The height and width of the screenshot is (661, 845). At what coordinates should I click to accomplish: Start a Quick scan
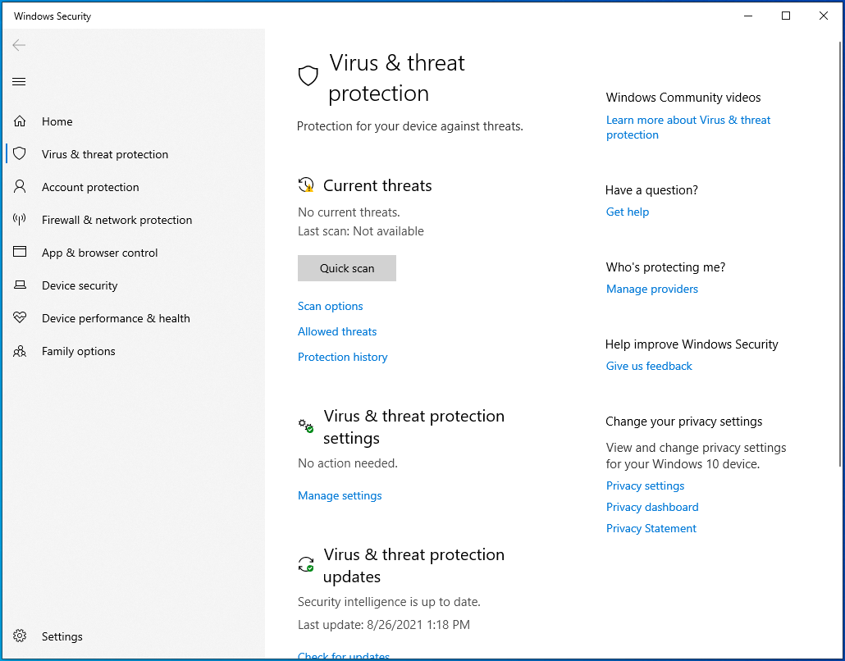coord(346,268)
